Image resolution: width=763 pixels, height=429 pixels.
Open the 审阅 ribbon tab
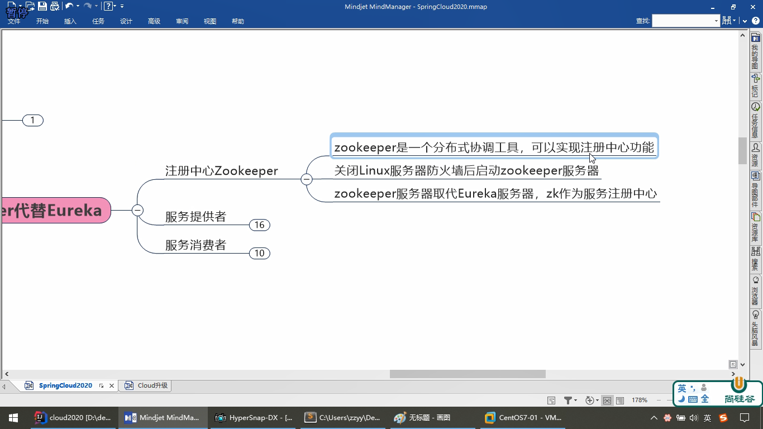[x=182, y=21]
